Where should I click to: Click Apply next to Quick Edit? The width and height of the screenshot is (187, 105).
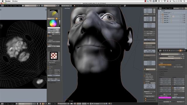click(57, 79)
